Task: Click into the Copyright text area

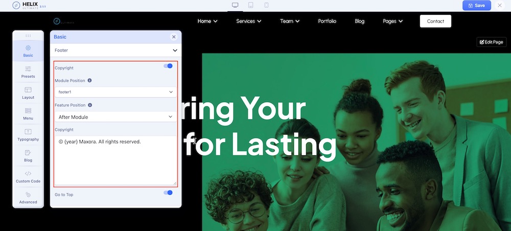Action: 115,160
